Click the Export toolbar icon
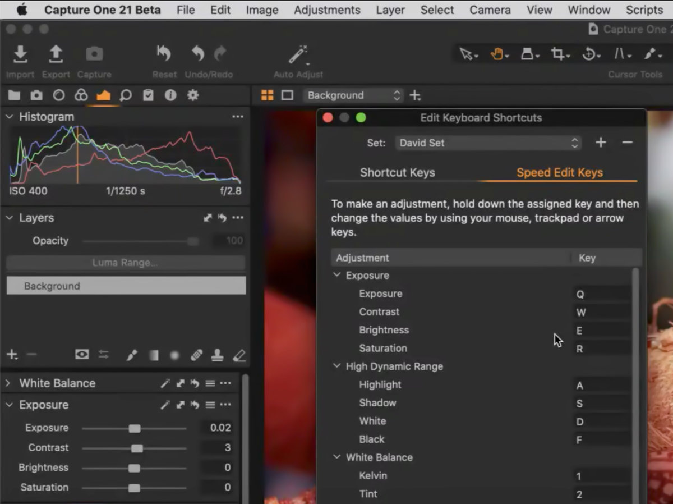Image resolution: width=673 pixels, height=504 pixels. click(56, 54)
